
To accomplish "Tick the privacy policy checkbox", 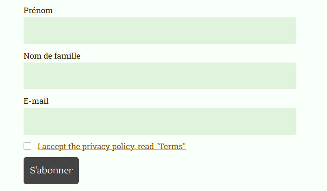I will coord(28,146).
